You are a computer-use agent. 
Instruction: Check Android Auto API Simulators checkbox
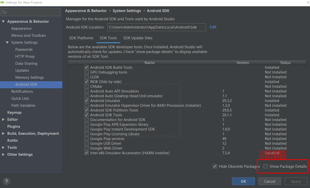click(x=86, y=91)
